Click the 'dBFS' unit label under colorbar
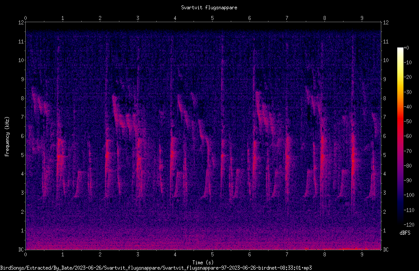Screen dimensions: 419x271 pos(405,233)
